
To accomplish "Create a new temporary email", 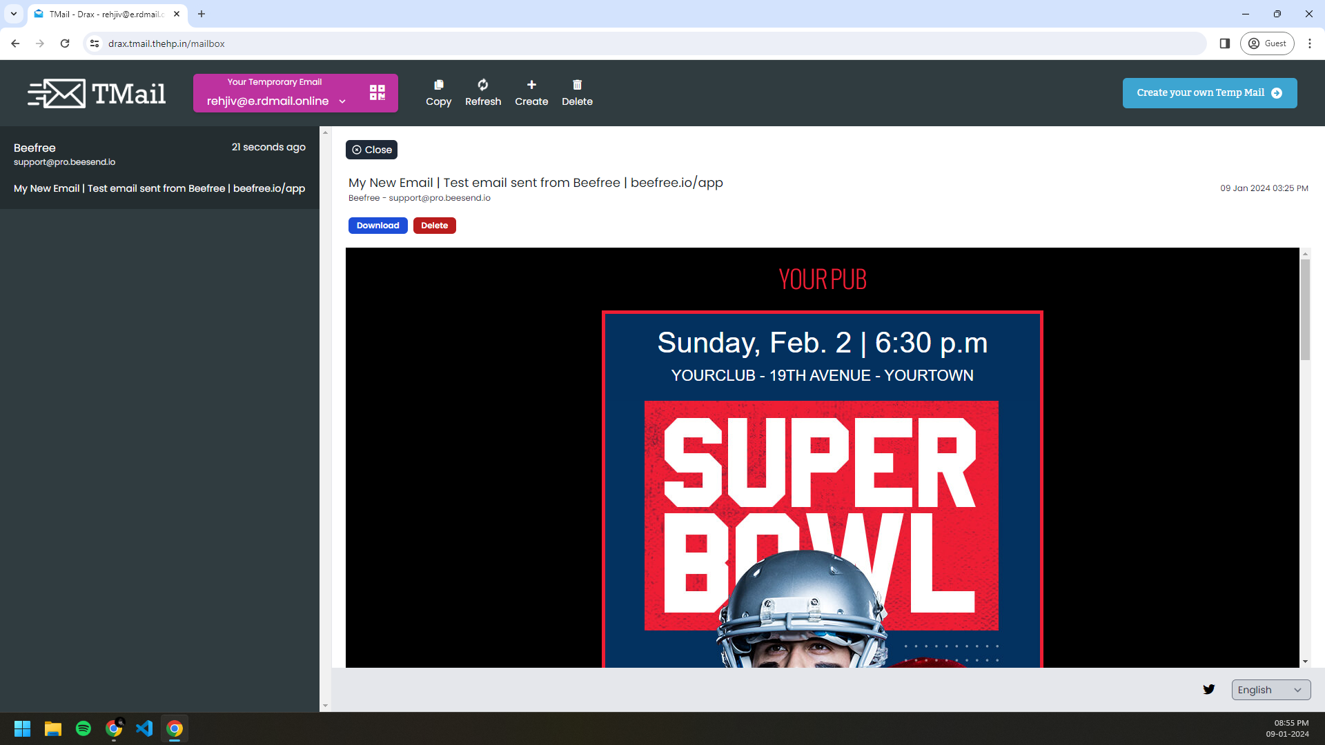I will coord(531,92).
